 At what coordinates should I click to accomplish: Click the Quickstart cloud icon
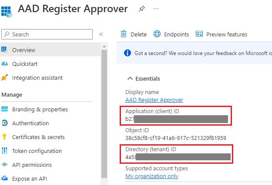point(5,64)
